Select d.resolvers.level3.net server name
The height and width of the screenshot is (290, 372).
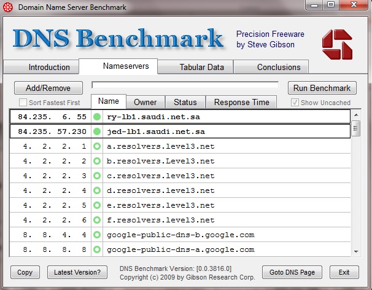coord(161,190)
